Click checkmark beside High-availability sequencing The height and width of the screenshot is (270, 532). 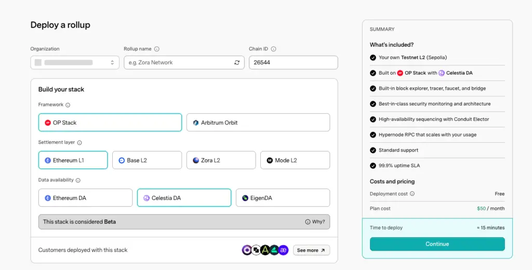click(x=373, y=119)
